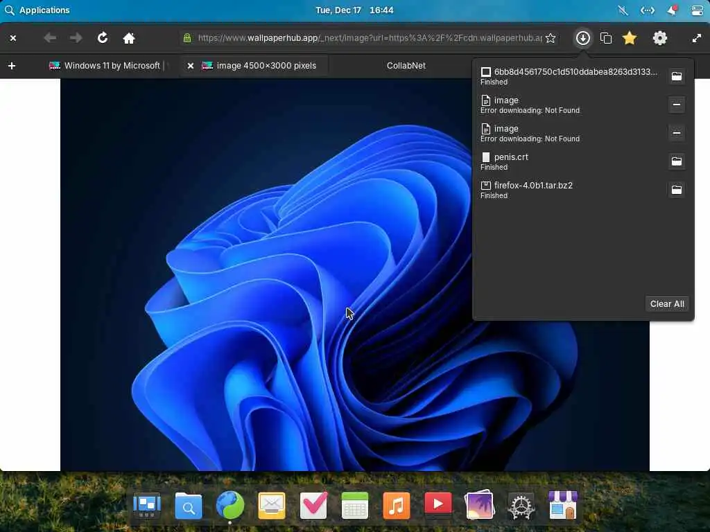The image size is (710, 532).
Task: Open Multitasking View from the dock
Action: pos(147,505)
